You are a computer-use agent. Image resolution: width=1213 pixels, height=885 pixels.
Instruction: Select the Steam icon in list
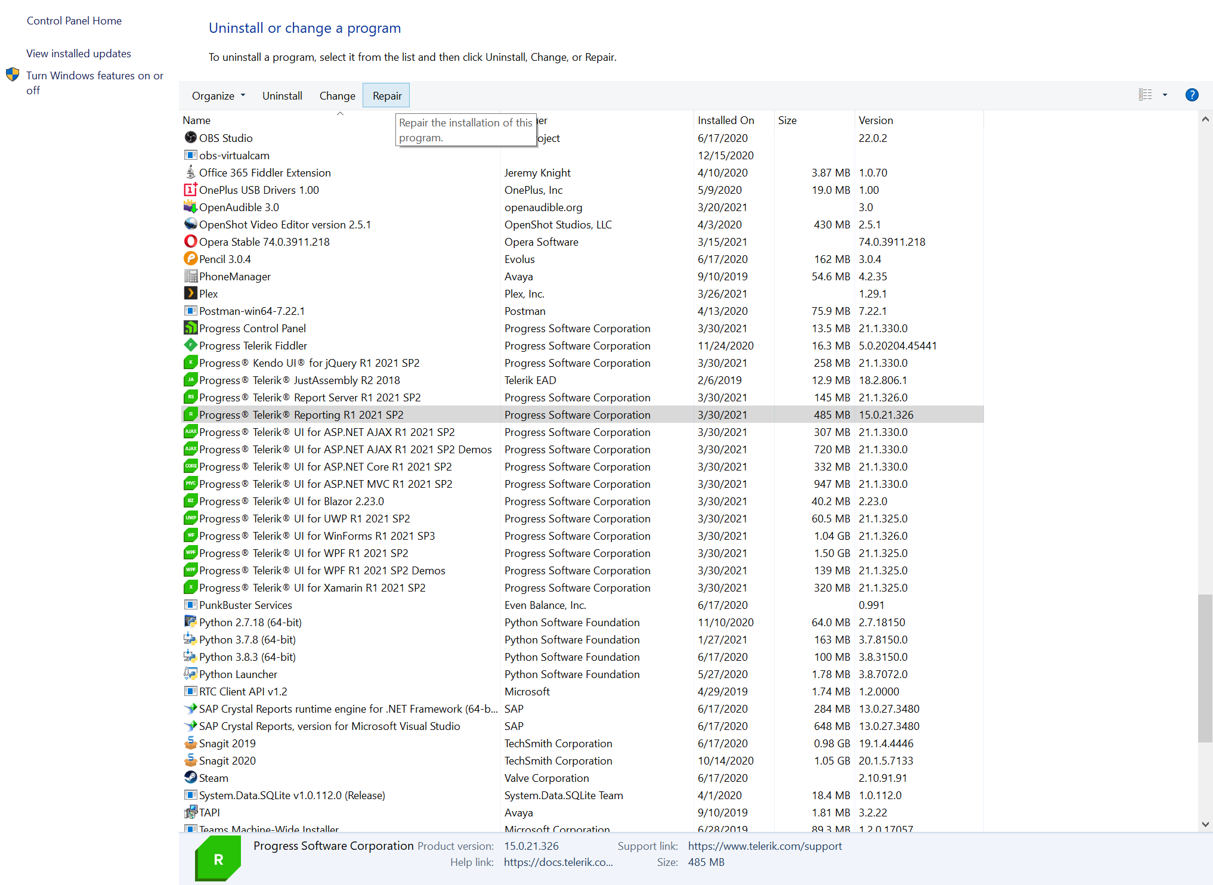(190, 778)
